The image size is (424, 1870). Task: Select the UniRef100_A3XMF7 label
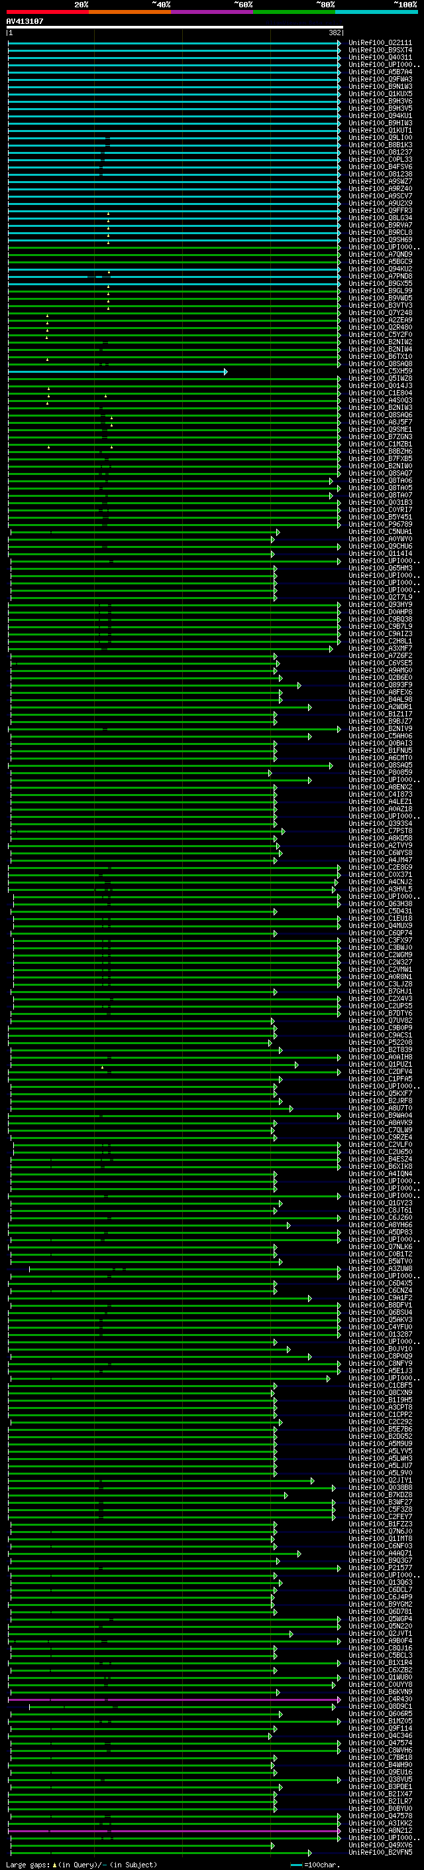coord(380,649)
